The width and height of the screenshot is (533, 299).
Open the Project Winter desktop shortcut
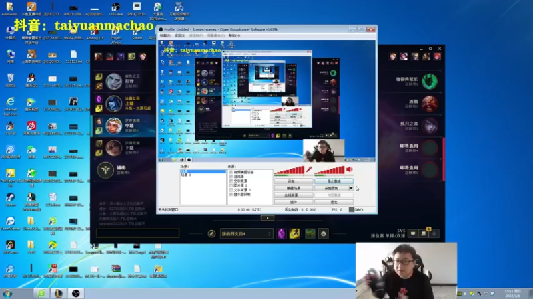point(115,36)
